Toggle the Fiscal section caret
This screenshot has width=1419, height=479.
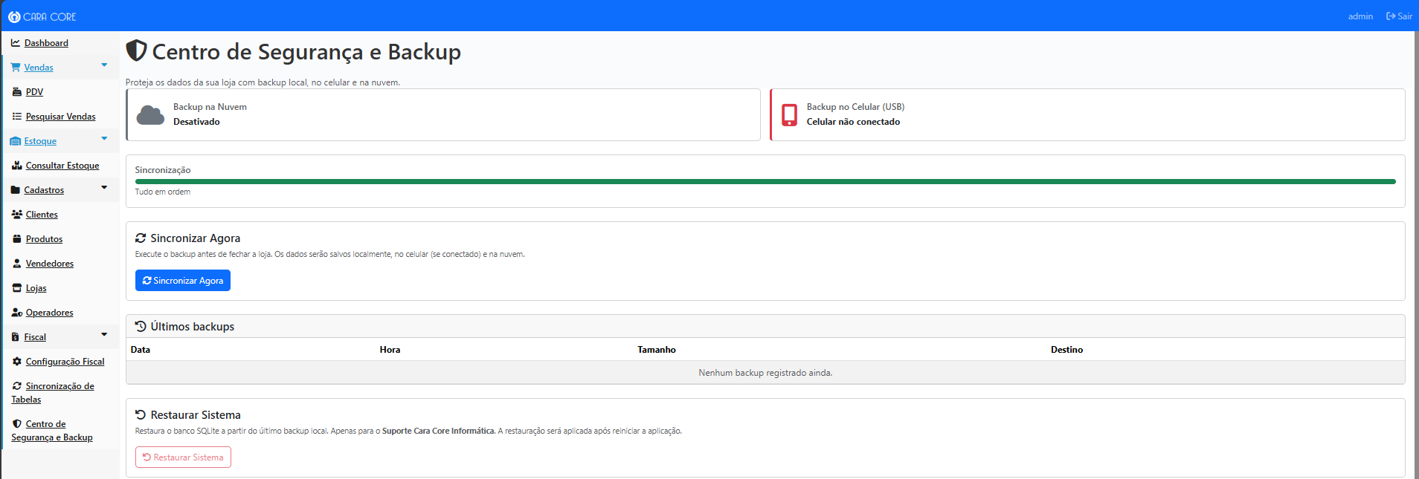[104, 335]
